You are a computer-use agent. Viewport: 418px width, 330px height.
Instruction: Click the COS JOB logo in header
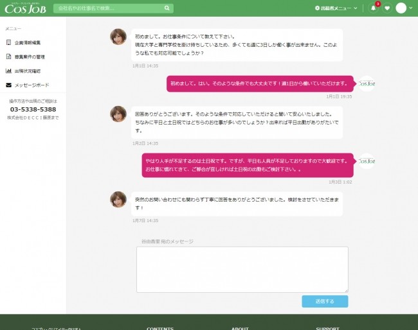pyautogui.click(x=23, y=8)
